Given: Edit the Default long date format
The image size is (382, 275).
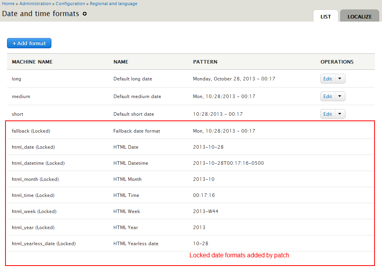Looking at the screenshot, I should point(327,79).
